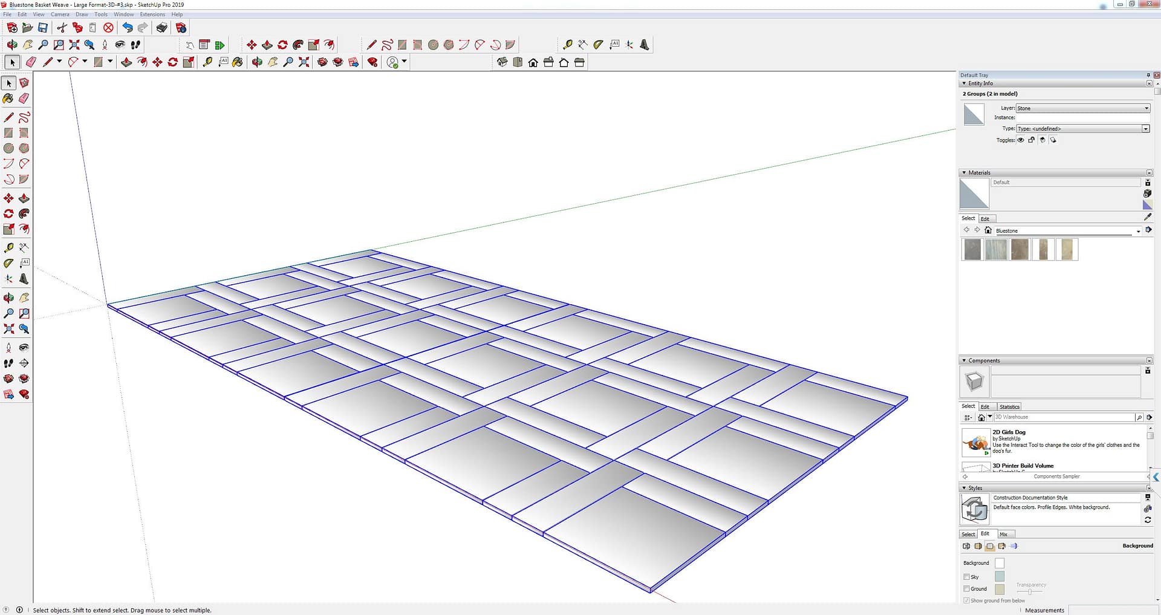Collapse the Components panel

(964, 360)
